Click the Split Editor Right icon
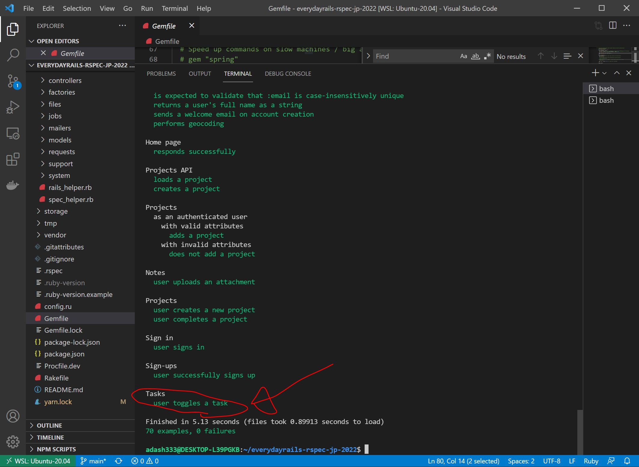 (x=613, y=26)
